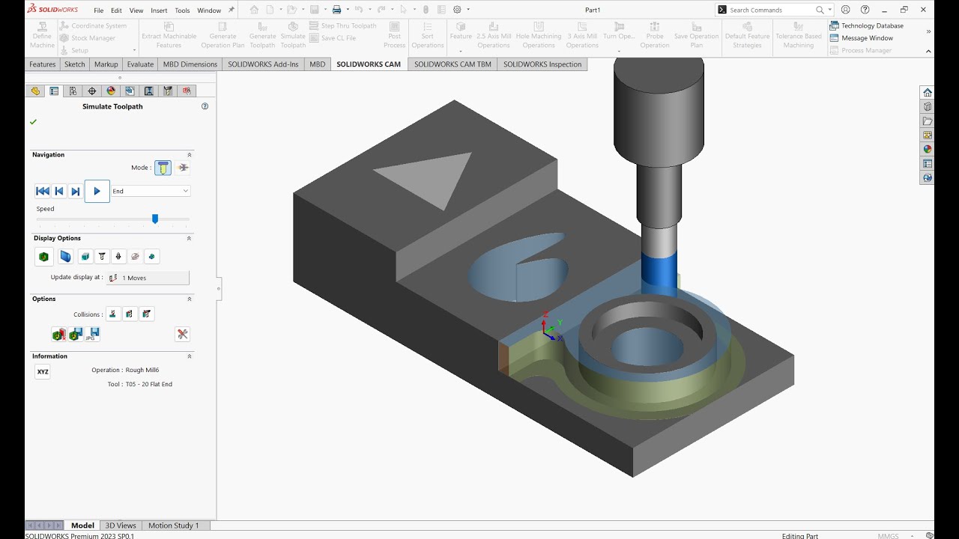Open the Simulate Toolpath help icon

coord(205,106)
